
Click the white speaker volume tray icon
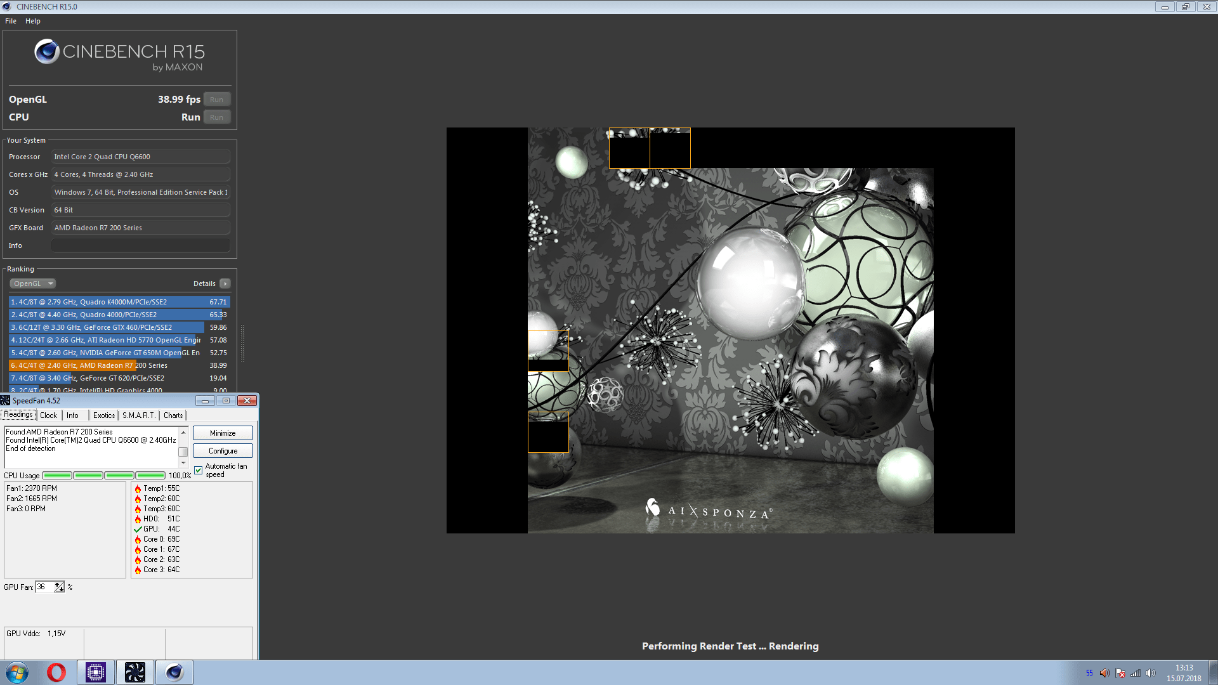tap(1151, 673)
